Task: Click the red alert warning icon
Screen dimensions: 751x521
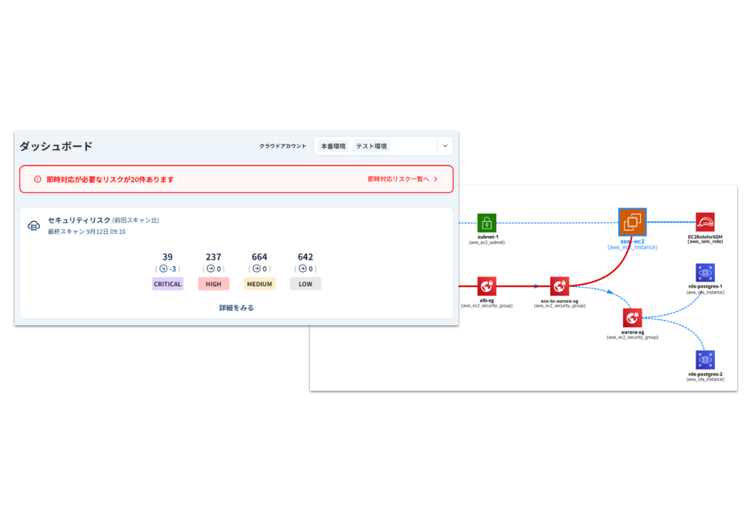Action: tap(37, 179)
